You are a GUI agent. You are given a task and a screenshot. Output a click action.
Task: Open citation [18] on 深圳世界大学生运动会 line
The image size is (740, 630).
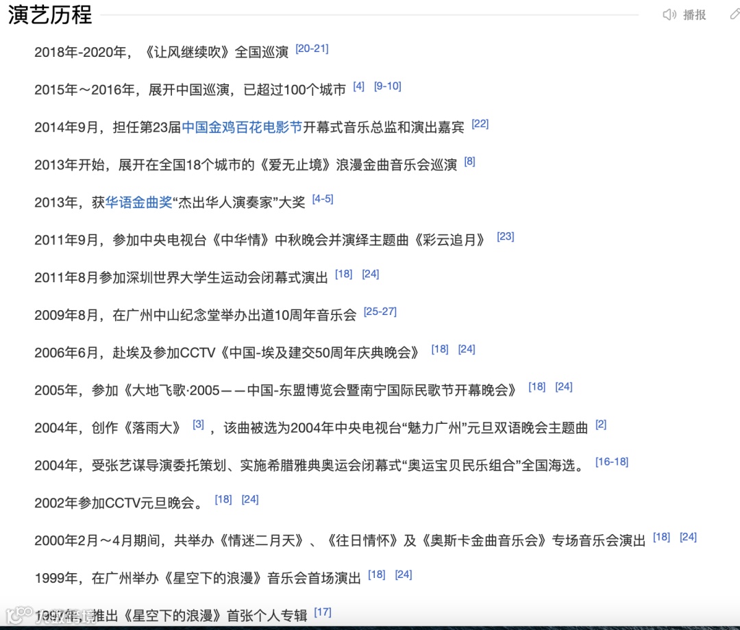pyautogui.click(x=343, y=274)
